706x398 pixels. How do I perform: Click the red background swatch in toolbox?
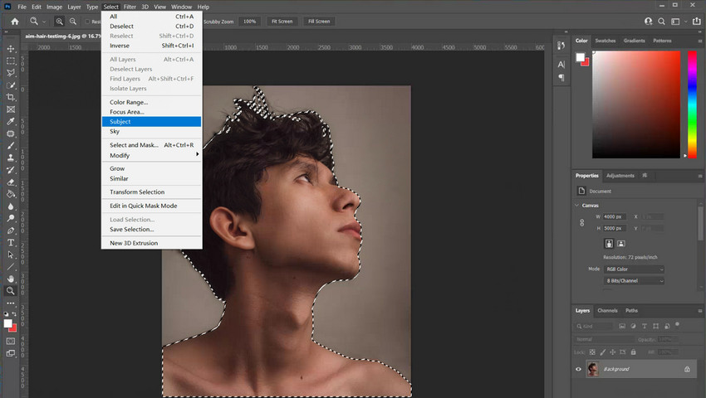click(14, 329)
